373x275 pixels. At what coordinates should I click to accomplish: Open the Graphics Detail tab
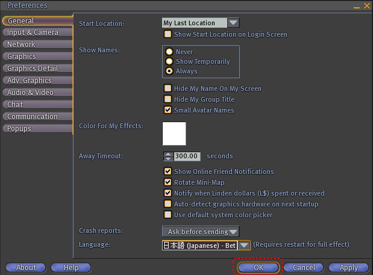[37, 69]
